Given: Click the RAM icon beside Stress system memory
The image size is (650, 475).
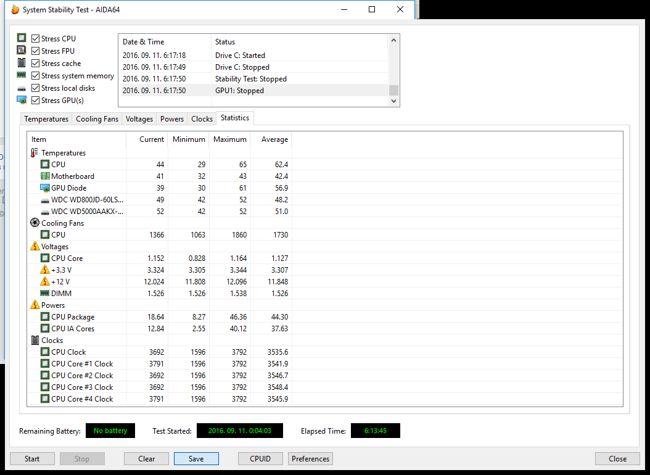Looking at the screenshot, I should pyautogui.click(x=22, y=75).
